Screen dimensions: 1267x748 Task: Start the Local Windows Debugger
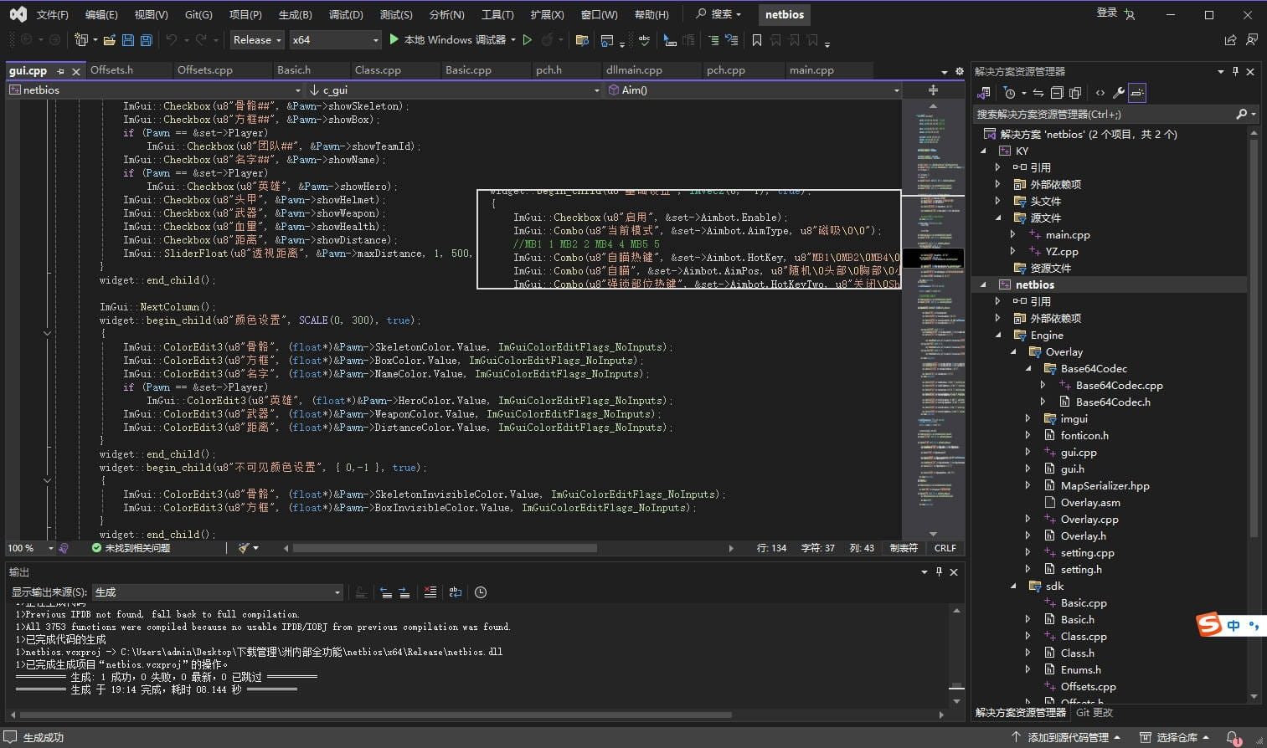tap(447, 39)
